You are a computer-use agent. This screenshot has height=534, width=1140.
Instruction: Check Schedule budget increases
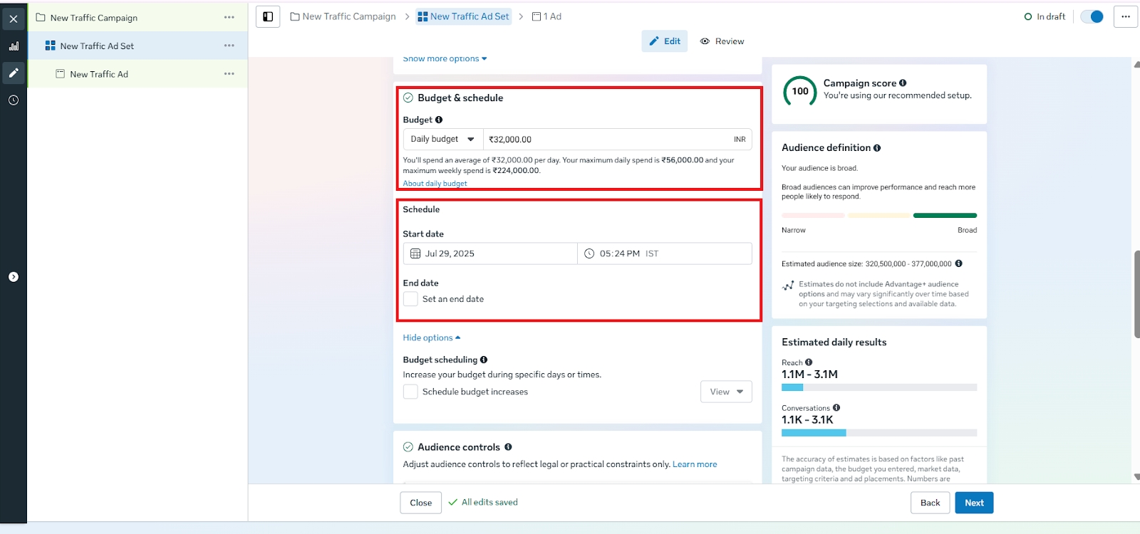(x=410, y=392)
